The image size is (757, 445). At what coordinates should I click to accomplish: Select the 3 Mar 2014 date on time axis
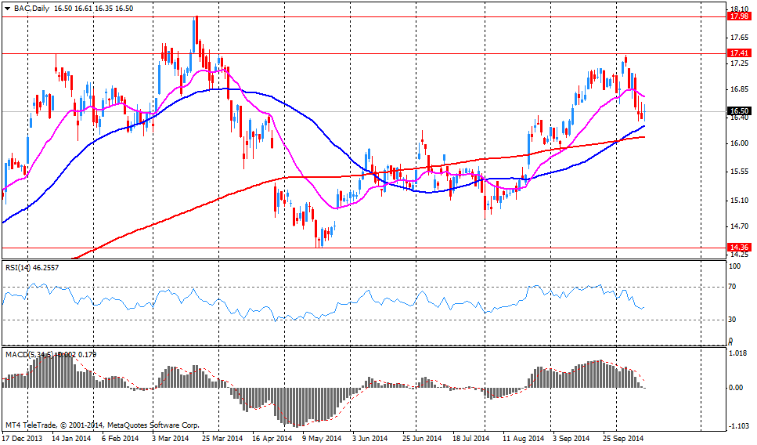coord(170,439)
